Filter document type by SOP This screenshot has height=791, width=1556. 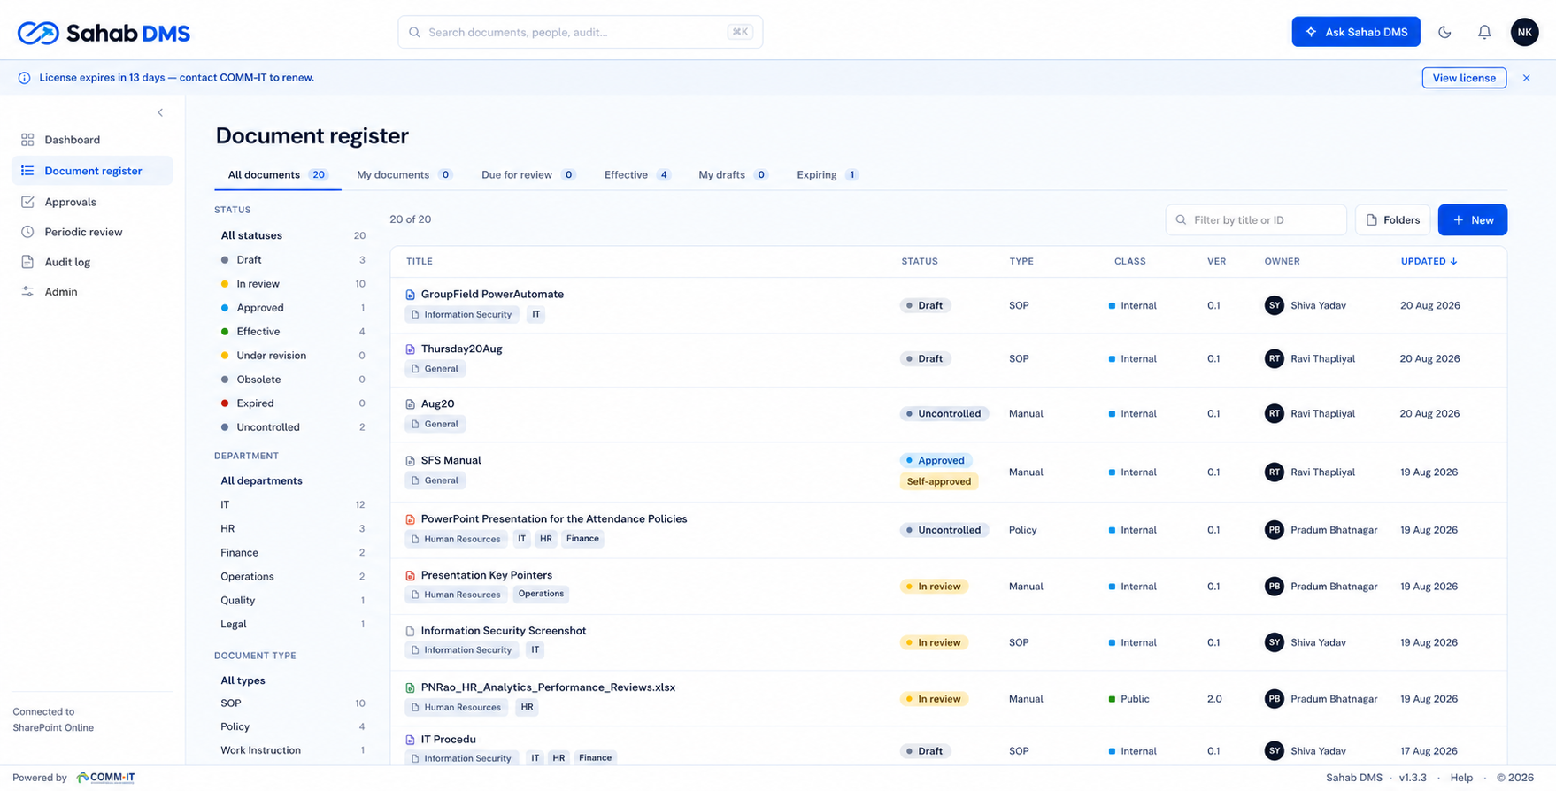pyautogui.click(x=293, y=703)
